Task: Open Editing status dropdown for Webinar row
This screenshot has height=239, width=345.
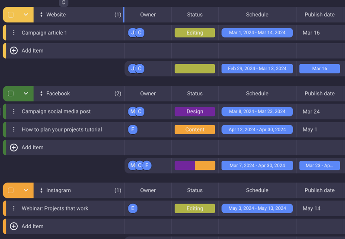Action: point(195,208)
